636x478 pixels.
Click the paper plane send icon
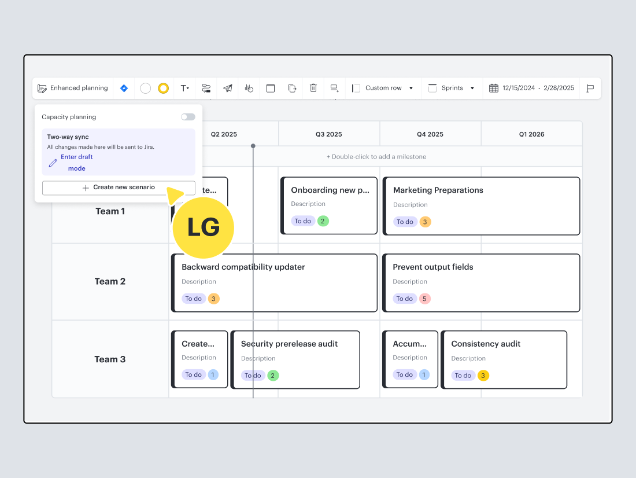point(228,88)
